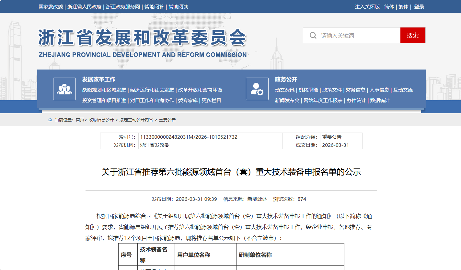Open the 国家发改委 link in top bar
461x270 pixels.
click(x=51, y=6)
